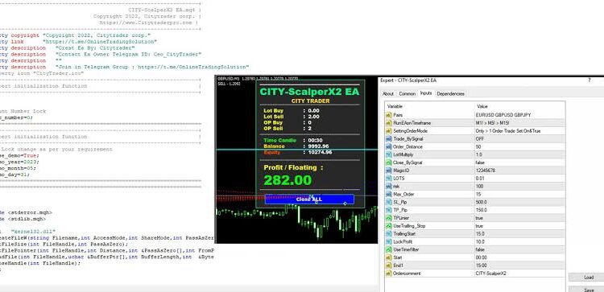The height and width of the screenshot is (292, 604).
Task: Click the string icon beside Start variable
Action: pos(389,257)
